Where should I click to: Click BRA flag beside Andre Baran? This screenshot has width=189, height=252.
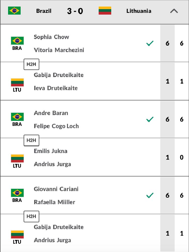tap(17, 117)
